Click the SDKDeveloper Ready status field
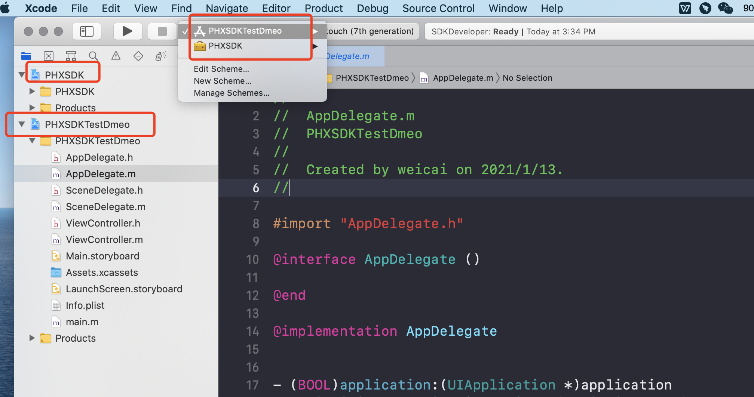Viewport: 754px width, 397px height. (589, 31)
